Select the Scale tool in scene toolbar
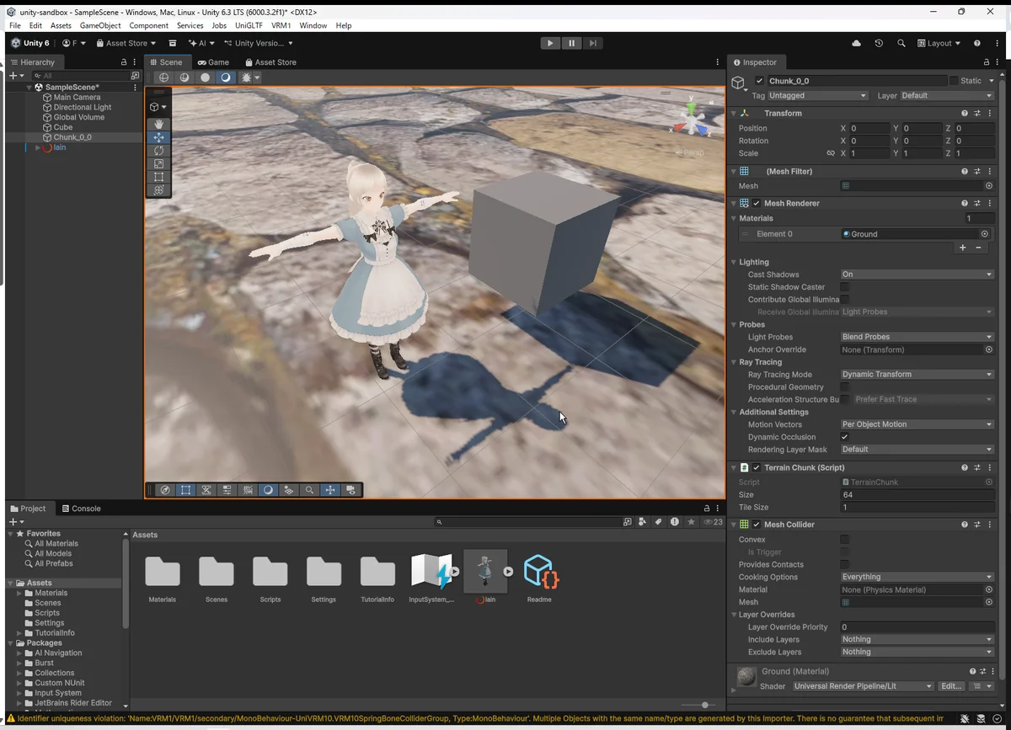This screenshot has width=1011, height=730. 158,164
